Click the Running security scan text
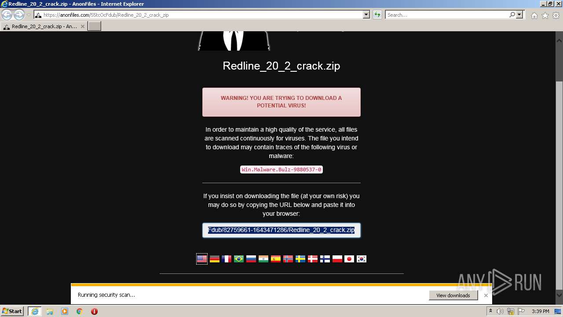The width and height of the screenshot is (563, 317). (x=106, y=295)
